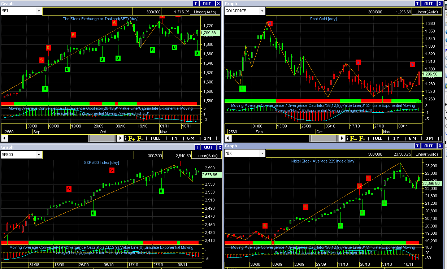Close the SET graph with its X button
This screenshot has height=269, width=447.
218,4
